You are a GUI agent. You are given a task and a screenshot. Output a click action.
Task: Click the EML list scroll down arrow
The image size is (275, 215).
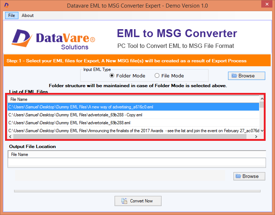[262, 131]
